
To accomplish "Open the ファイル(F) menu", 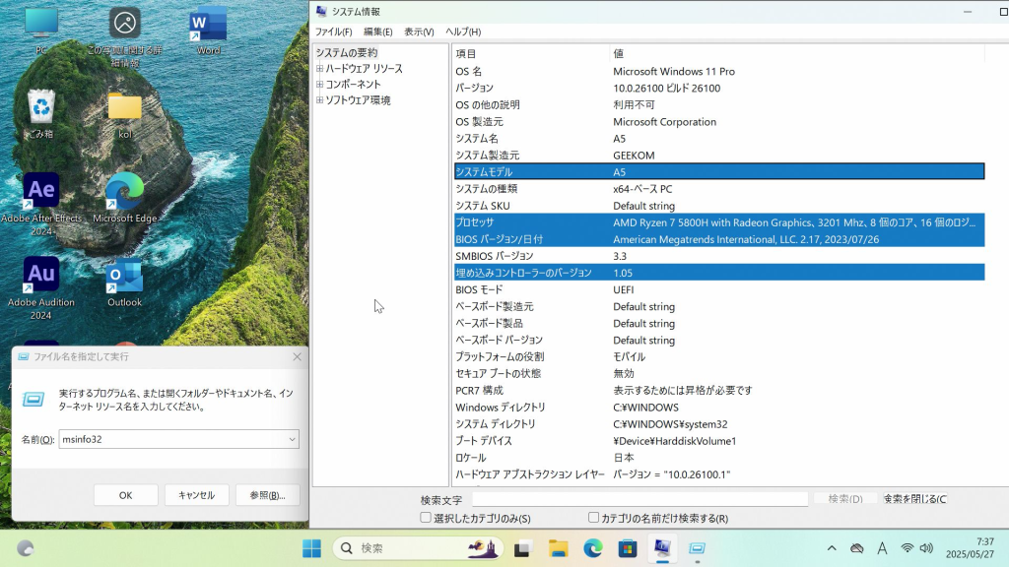I will click(333, 31).
